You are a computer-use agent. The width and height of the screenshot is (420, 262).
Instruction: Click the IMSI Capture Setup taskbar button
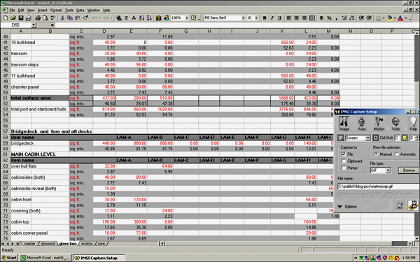[x=99, y=258]
